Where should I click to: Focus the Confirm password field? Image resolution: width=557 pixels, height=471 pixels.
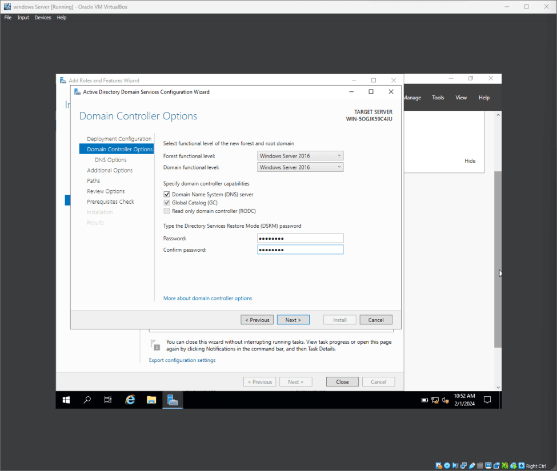click(300, 249)
